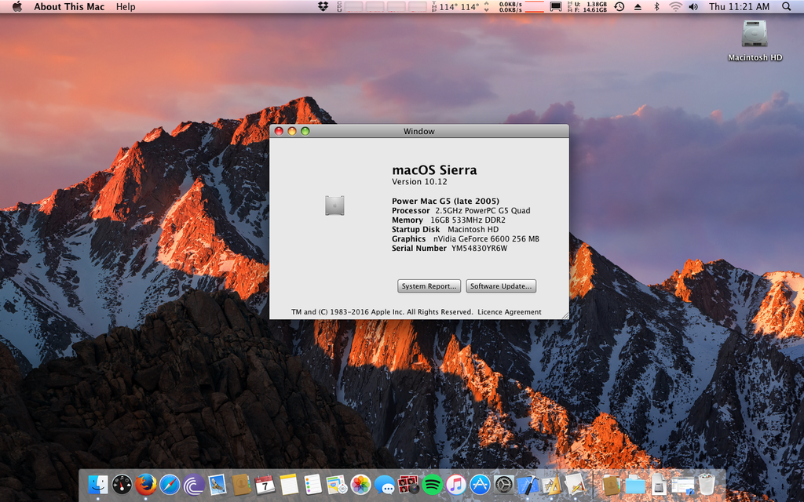Open Spotlight search magnifier icon
Viewport: 804px width, 502px height.
[787, 6]
